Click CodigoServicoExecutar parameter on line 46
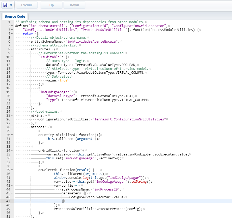The width and height of the screenshot is (232, 218). (90, 197)
